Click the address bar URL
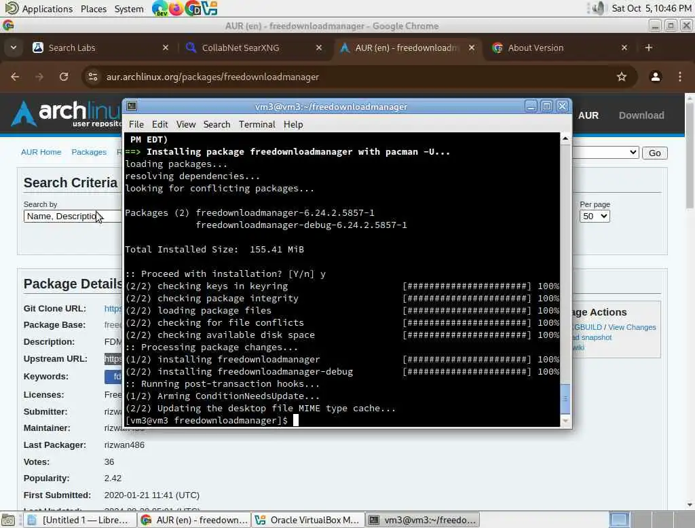This screenshot has width=695, height=528. pyautogui.click(x=212, y=77)
